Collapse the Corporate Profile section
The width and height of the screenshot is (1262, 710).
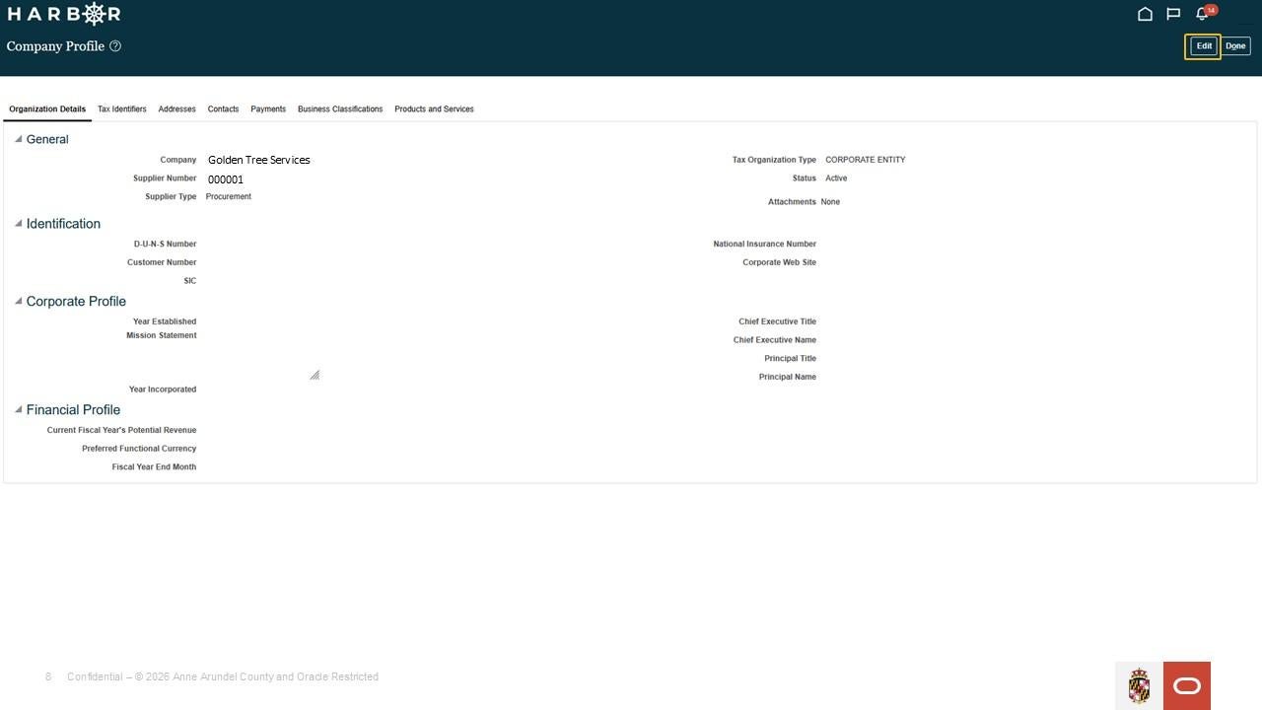(18, 301)
